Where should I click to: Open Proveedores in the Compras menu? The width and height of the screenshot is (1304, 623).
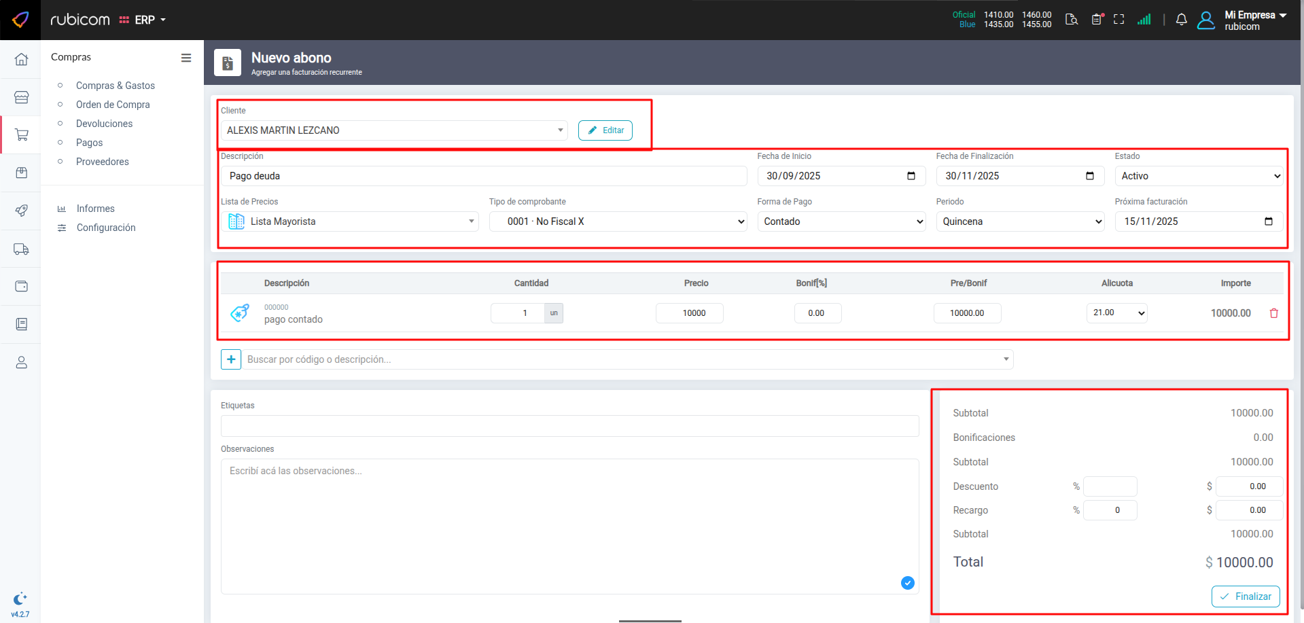click(102, 162)
